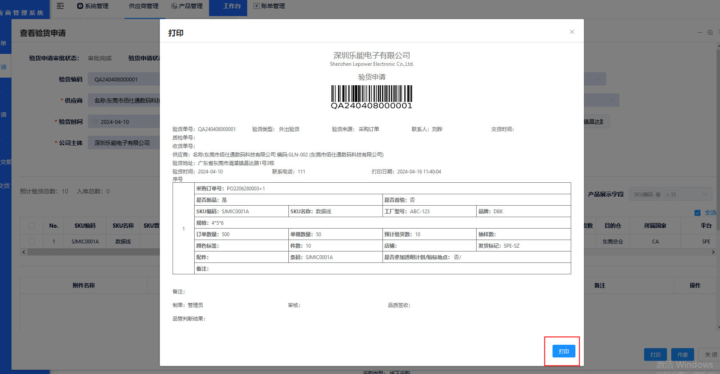
Task: Open the 供应商管理 menu
Action: click(143, 6)
